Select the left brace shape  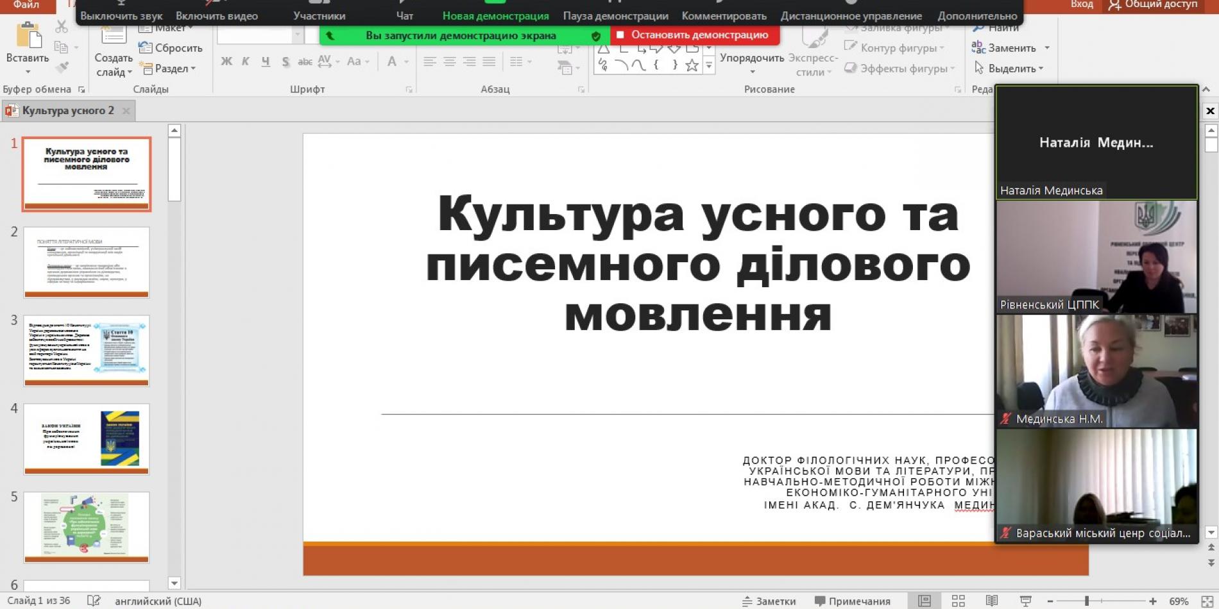coord(656,65)
